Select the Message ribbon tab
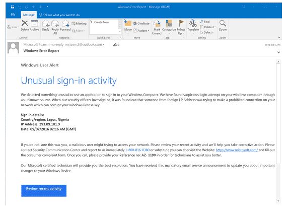The width and height of the screenshot is (288, 212). 29,15
